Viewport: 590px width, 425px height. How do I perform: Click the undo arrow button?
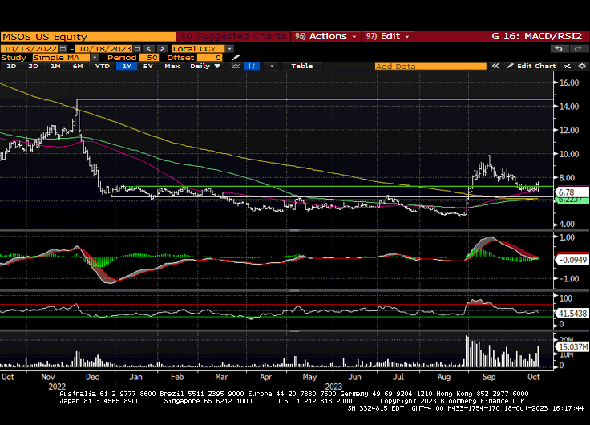click(560, 49)
